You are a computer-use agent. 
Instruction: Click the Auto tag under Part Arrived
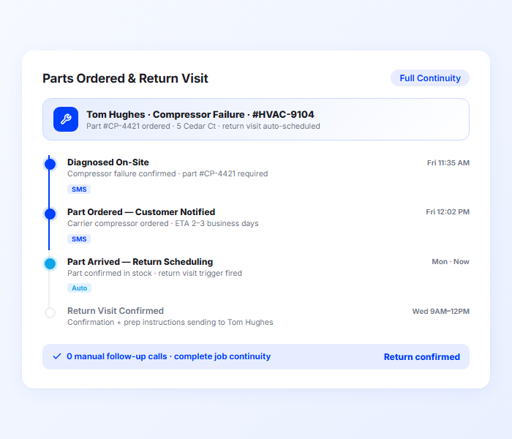(x=79, y=288)
